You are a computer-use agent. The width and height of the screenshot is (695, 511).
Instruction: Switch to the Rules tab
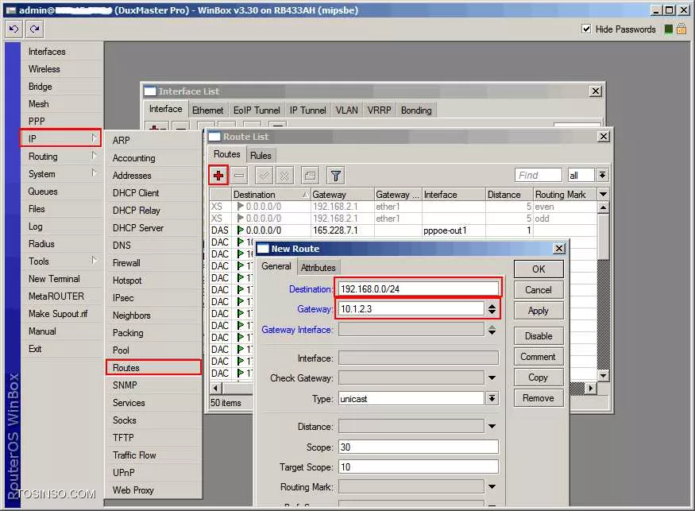point(261,155)
